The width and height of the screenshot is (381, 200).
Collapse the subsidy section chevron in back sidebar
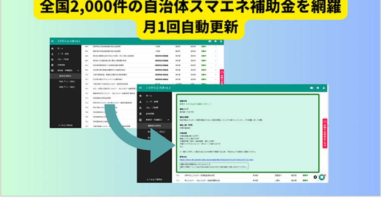click(78, 70)
